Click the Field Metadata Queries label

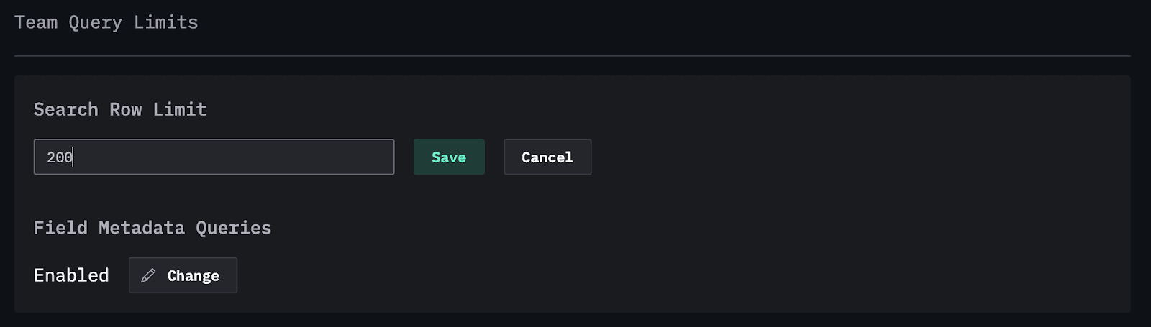pos(153,229)
